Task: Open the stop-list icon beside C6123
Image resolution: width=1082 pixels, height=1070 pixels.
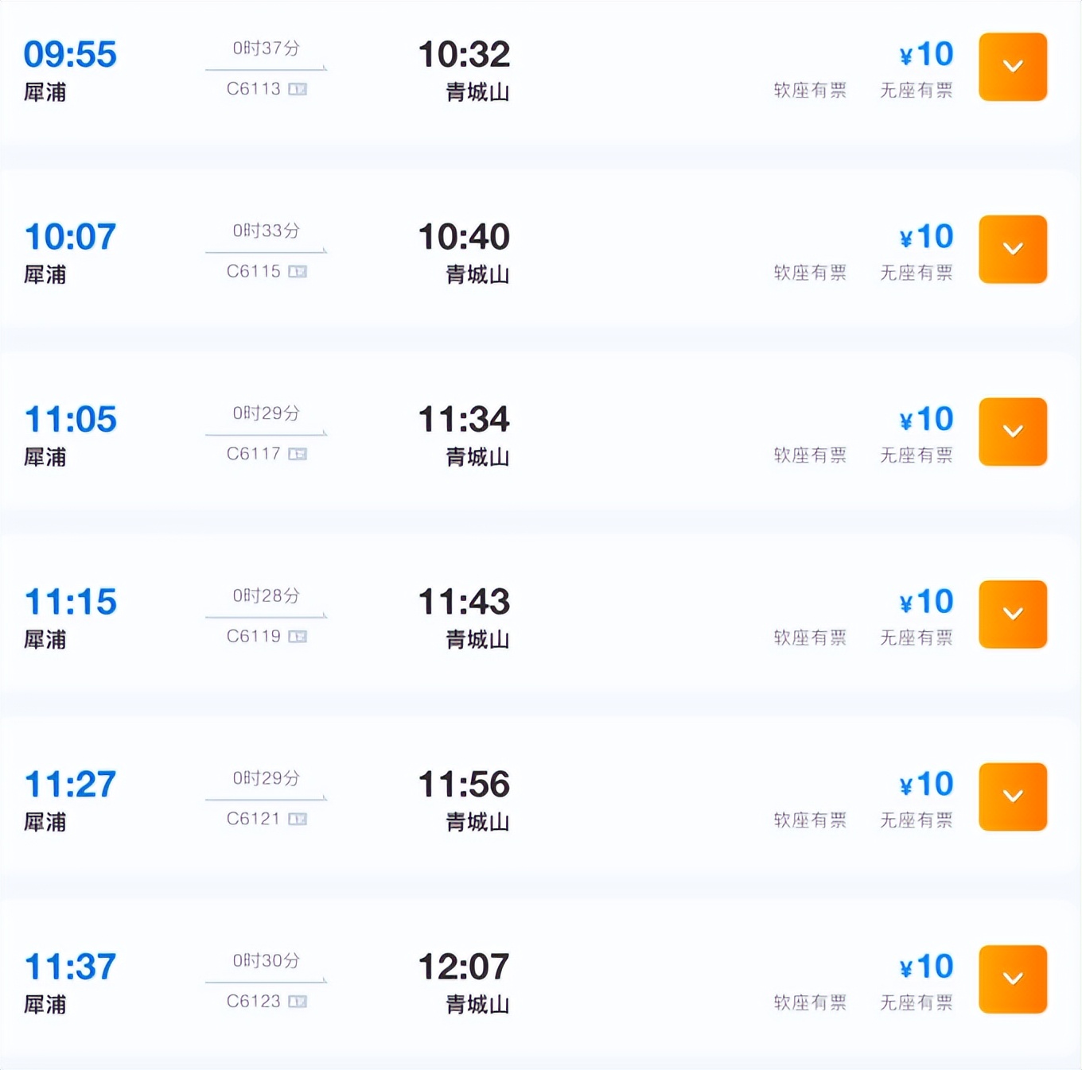Action: click(298, 1002)
